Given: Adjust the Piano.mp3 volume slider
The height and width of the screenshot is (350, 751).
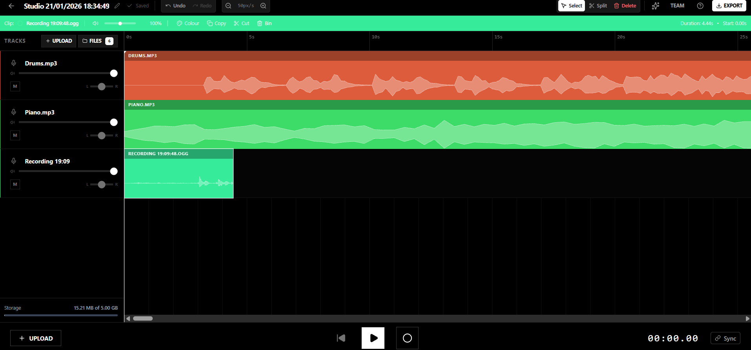Looking at the screenshot, I should pyautogui.click(x=68, y=122).
